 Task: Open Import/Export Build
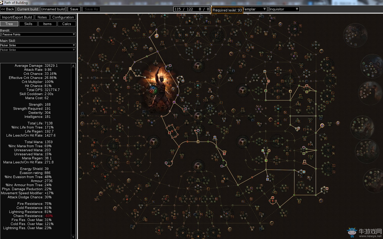point(17,17)
